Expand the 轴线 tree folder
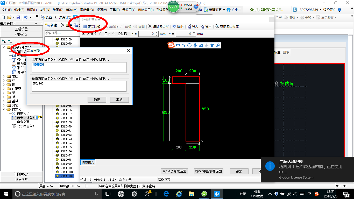354x199 pixels. (4, 76)
